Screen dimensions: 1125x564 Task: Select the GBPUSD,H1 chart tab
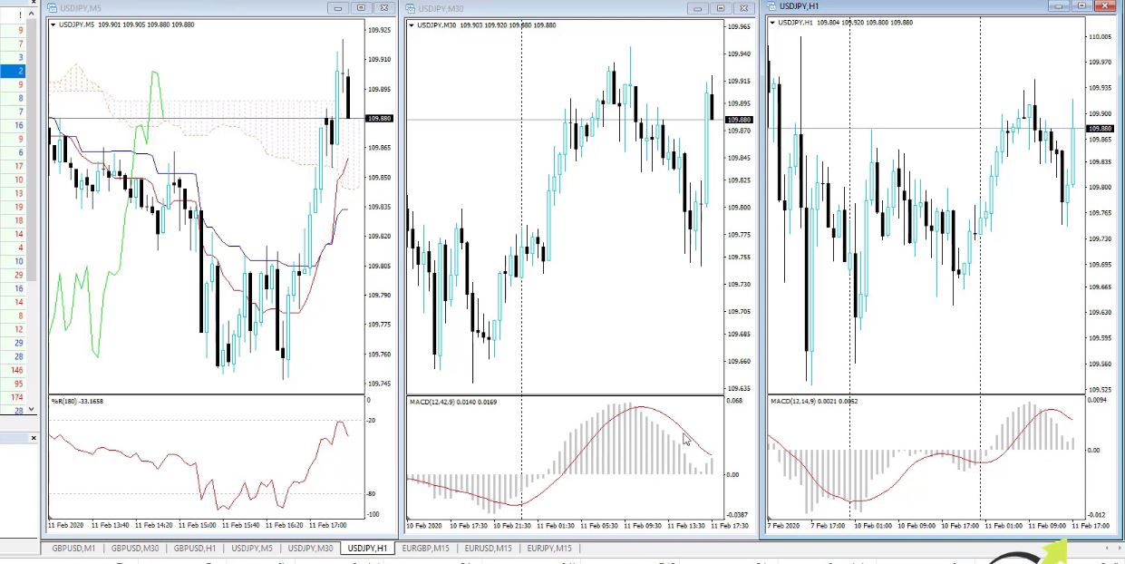194,548
